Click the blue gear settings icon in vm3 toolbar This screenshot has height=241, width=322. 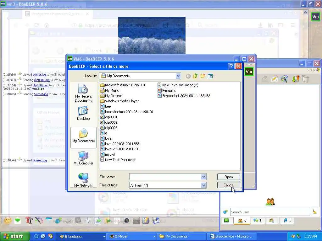[58, 221]
